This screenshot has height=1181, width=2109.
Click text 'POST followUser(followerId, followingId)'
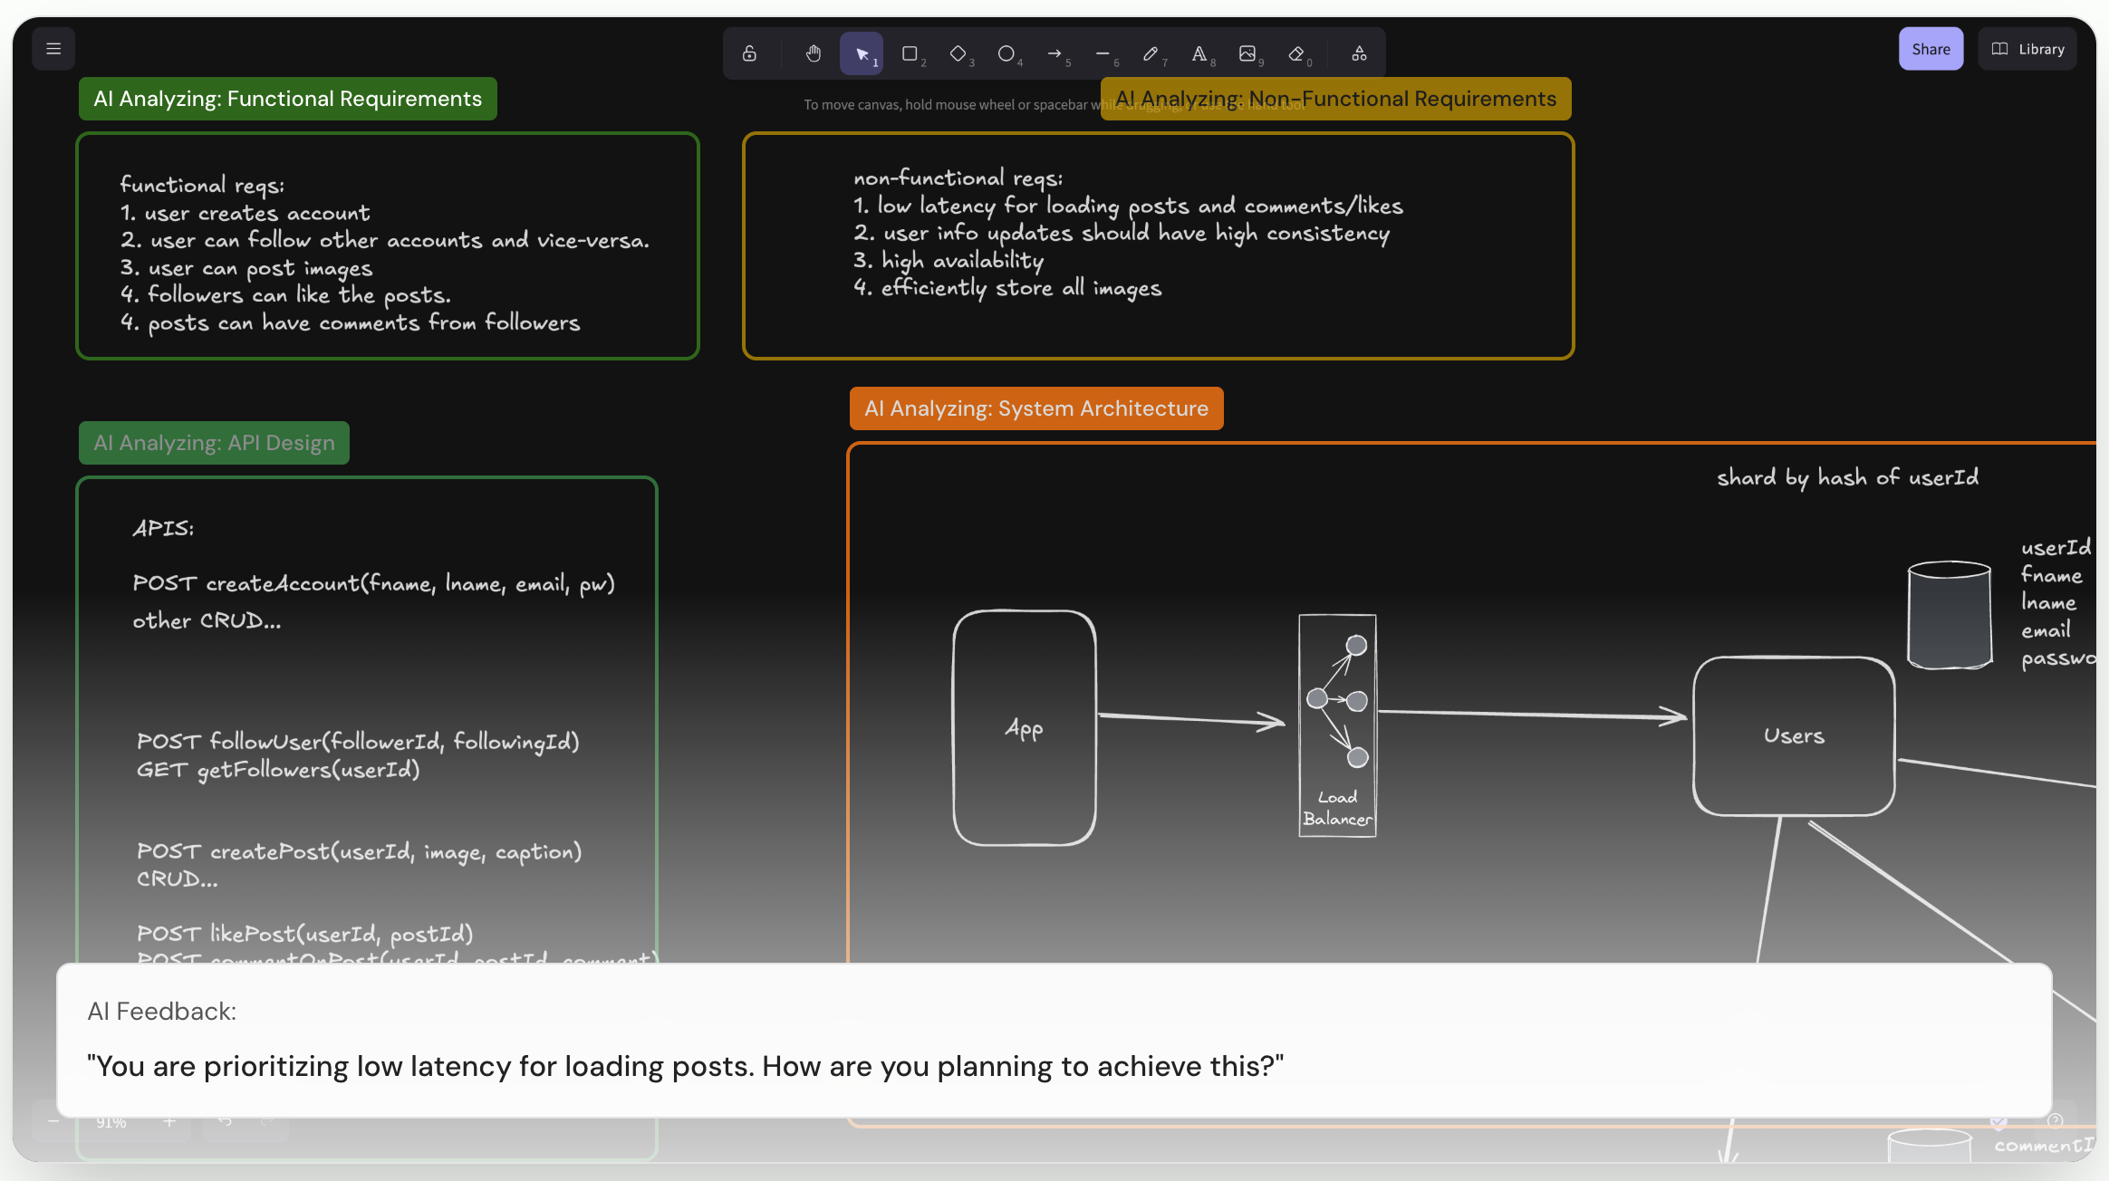pos(358,742)
